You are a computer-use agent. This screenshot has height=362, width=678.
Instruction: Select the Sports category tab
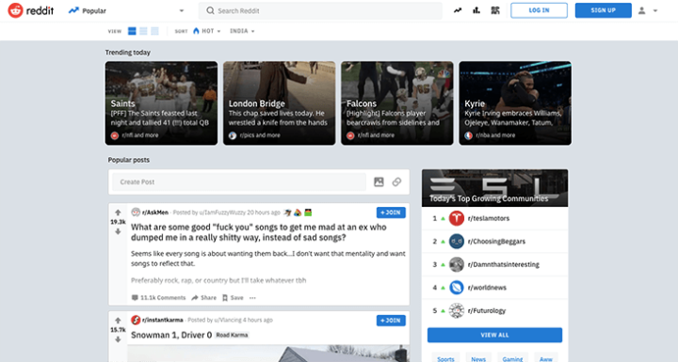pyautogui.click(x=445, y=358)
